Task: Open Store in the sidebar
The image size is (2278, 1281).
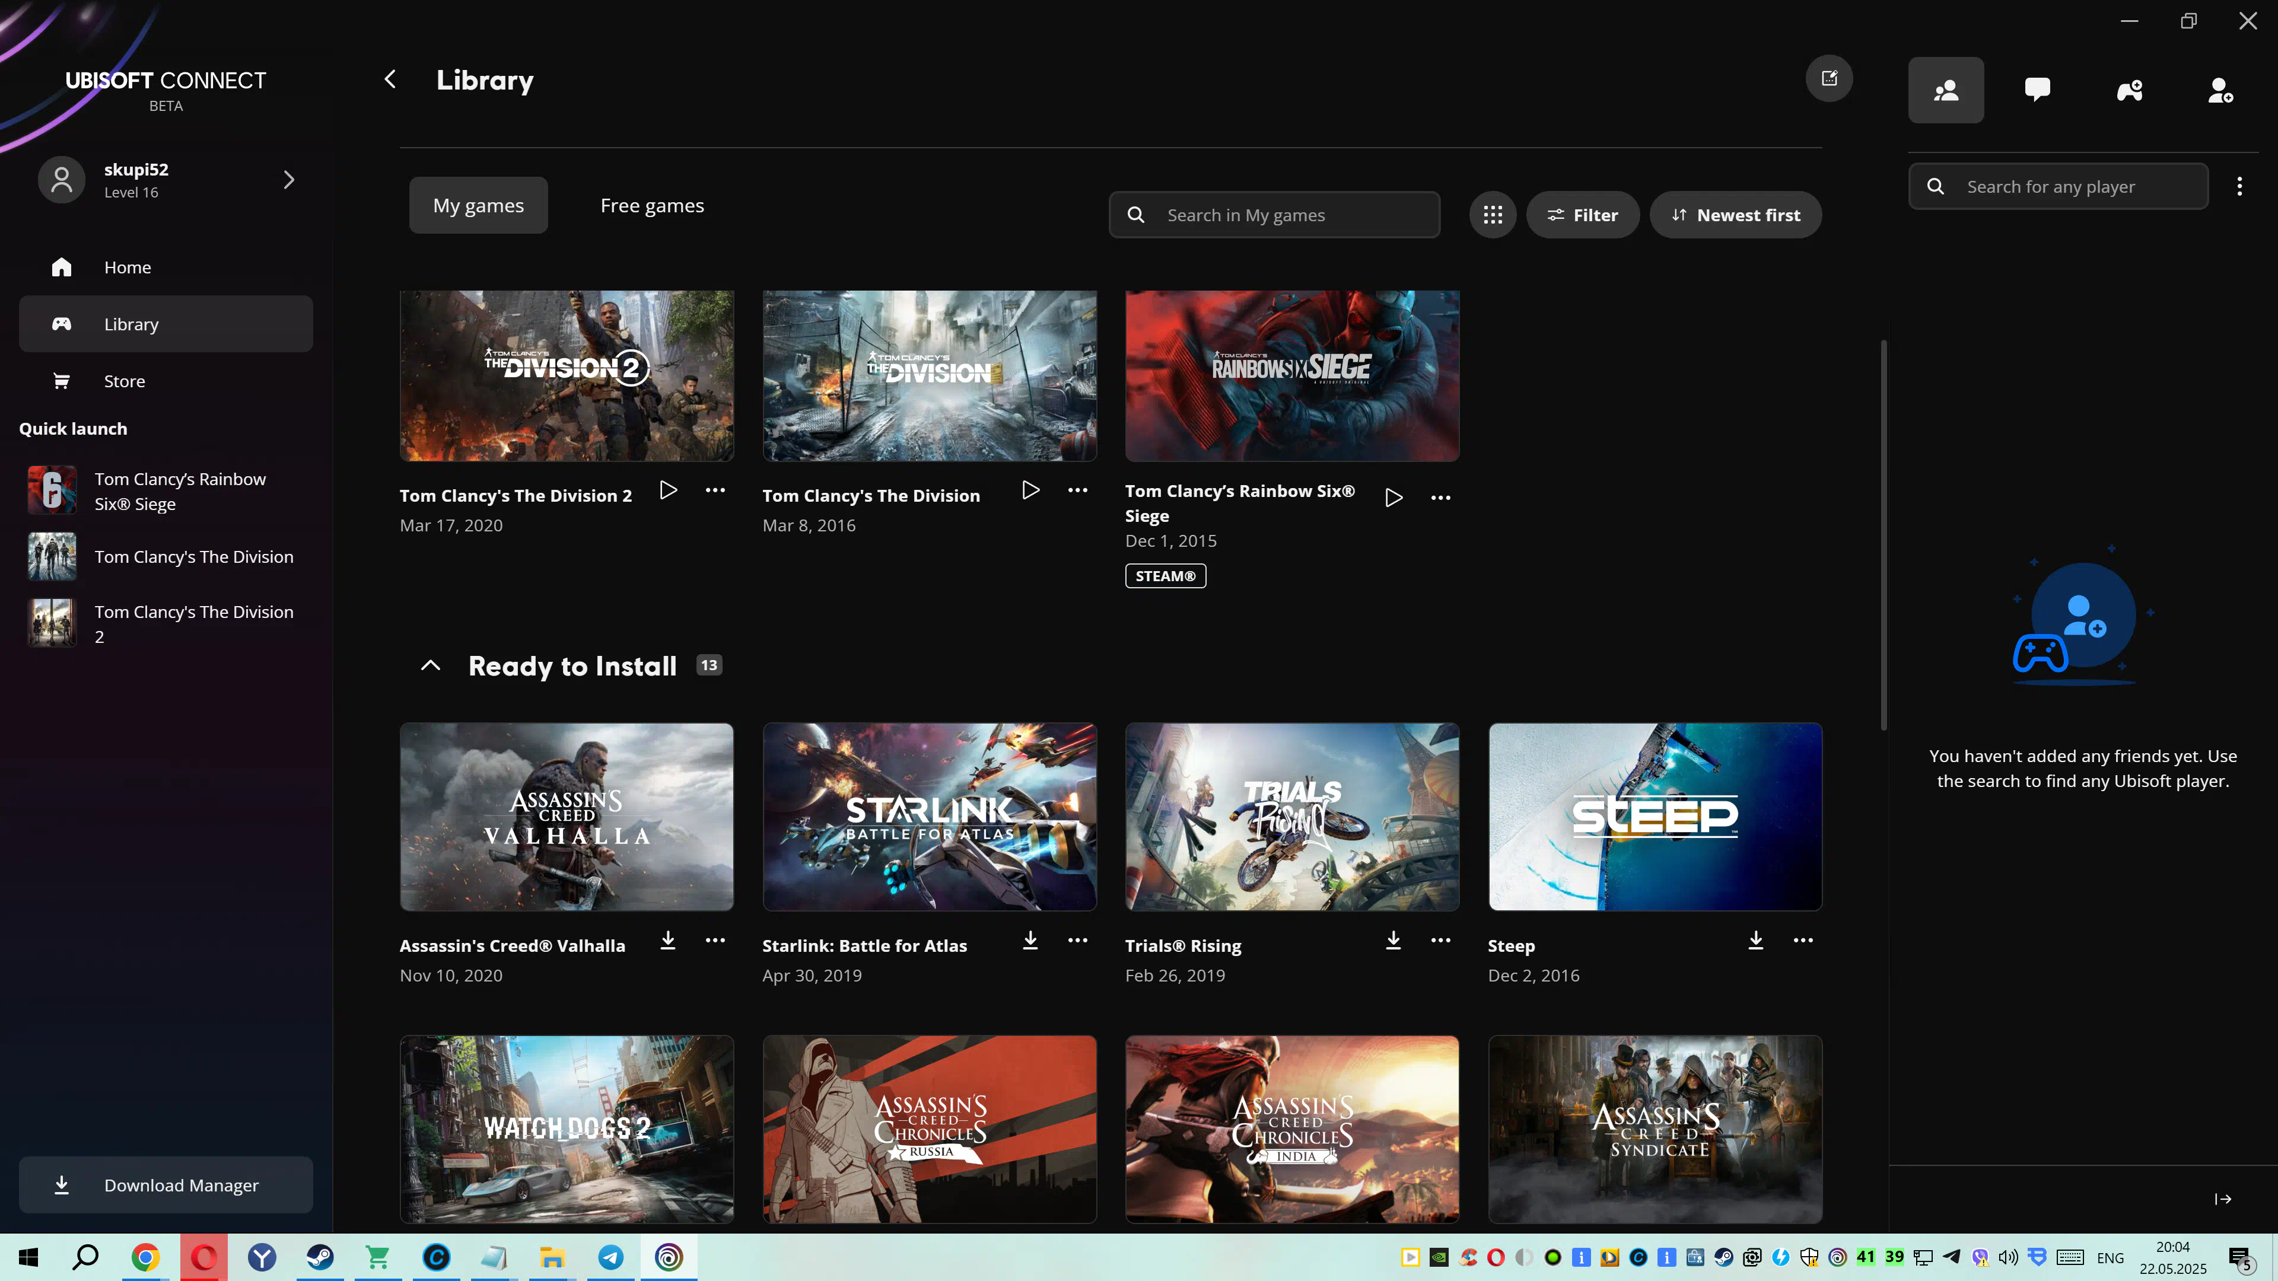Action: tap(166, 381)
